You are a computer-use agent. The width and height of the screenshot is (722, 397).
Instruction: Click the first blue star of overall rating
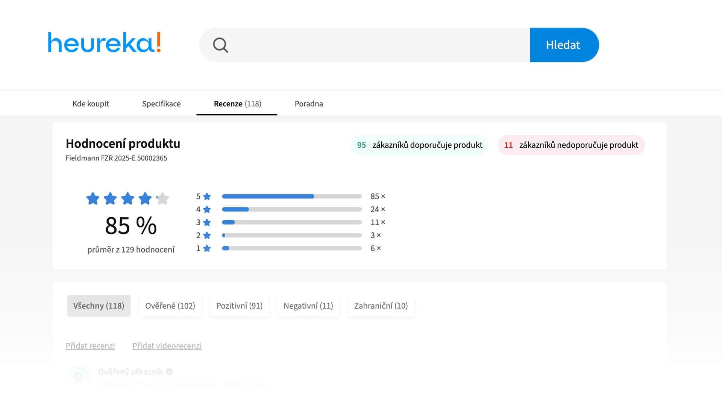pyautogui.click(x=93, y=198)
